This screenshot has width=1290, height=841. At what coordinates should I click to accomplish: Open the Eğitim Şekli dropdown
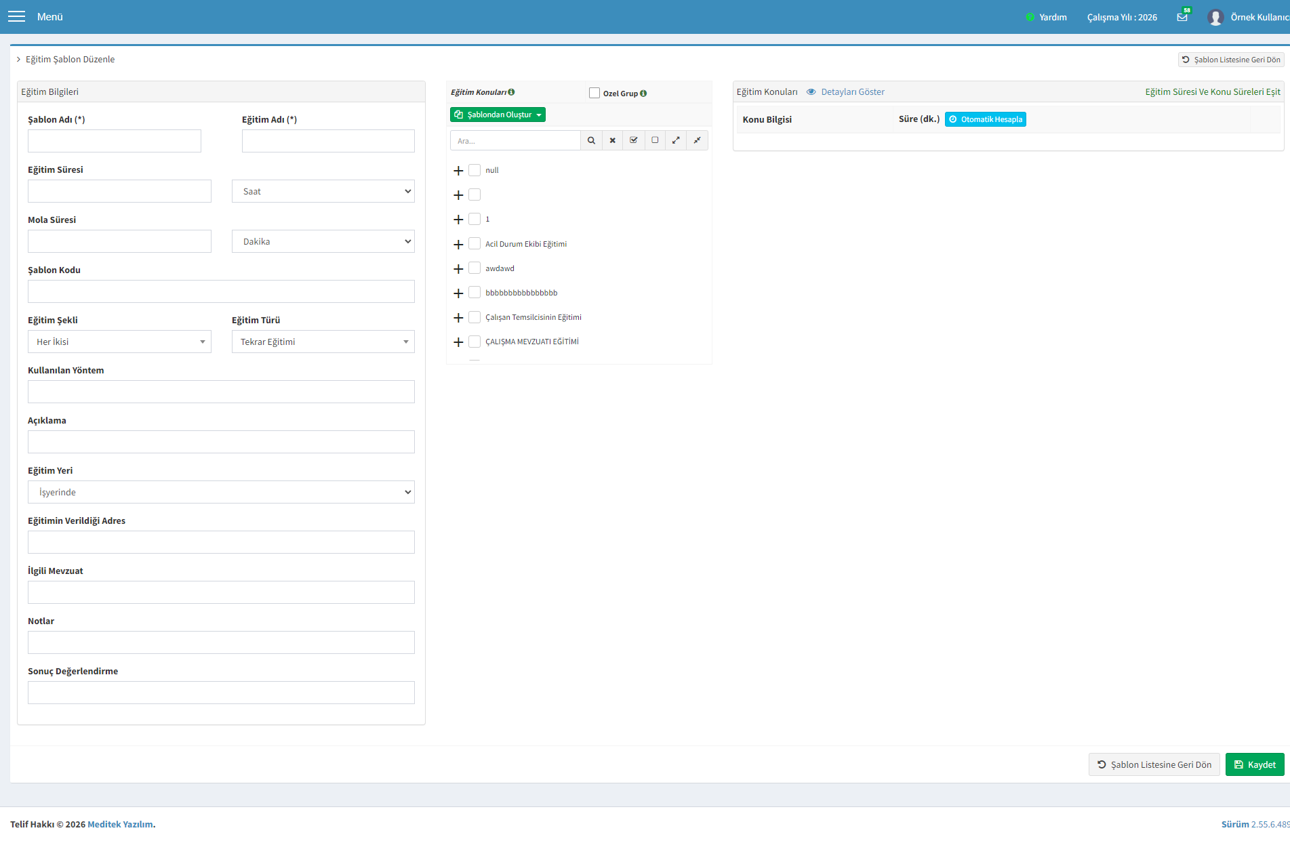(119, 342)
